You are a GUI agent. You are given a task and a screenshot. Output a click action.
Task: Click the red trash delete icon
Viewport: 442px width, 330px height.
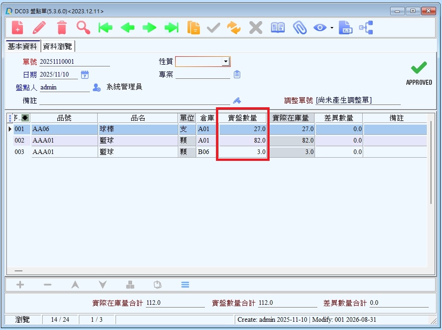pyautogui.click(x=62, y=27)
